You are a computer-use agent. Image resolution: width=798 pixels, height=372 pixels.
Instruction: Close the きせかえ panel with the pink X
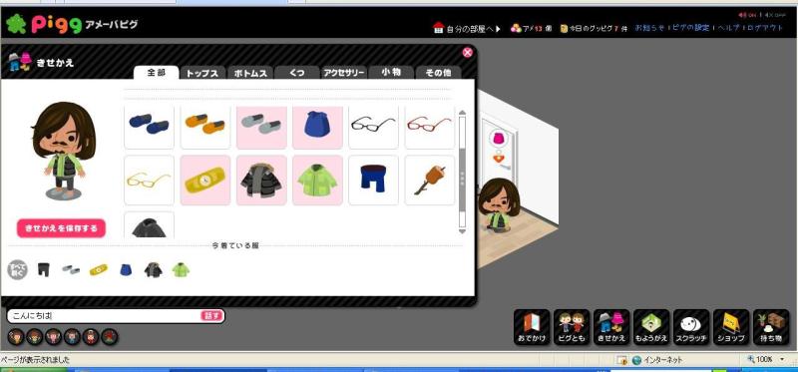(x=467, y=52)
